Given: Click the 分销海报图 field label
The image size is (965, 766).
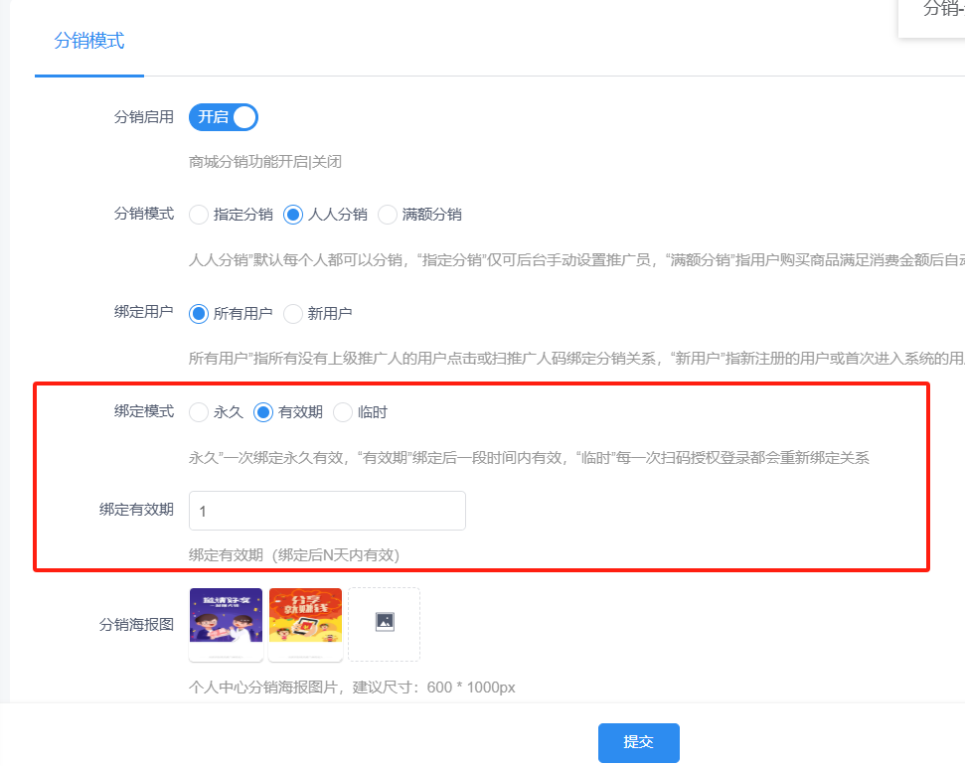Looking at the screenshot, I should pyautogui.click(x=136, y=625).
